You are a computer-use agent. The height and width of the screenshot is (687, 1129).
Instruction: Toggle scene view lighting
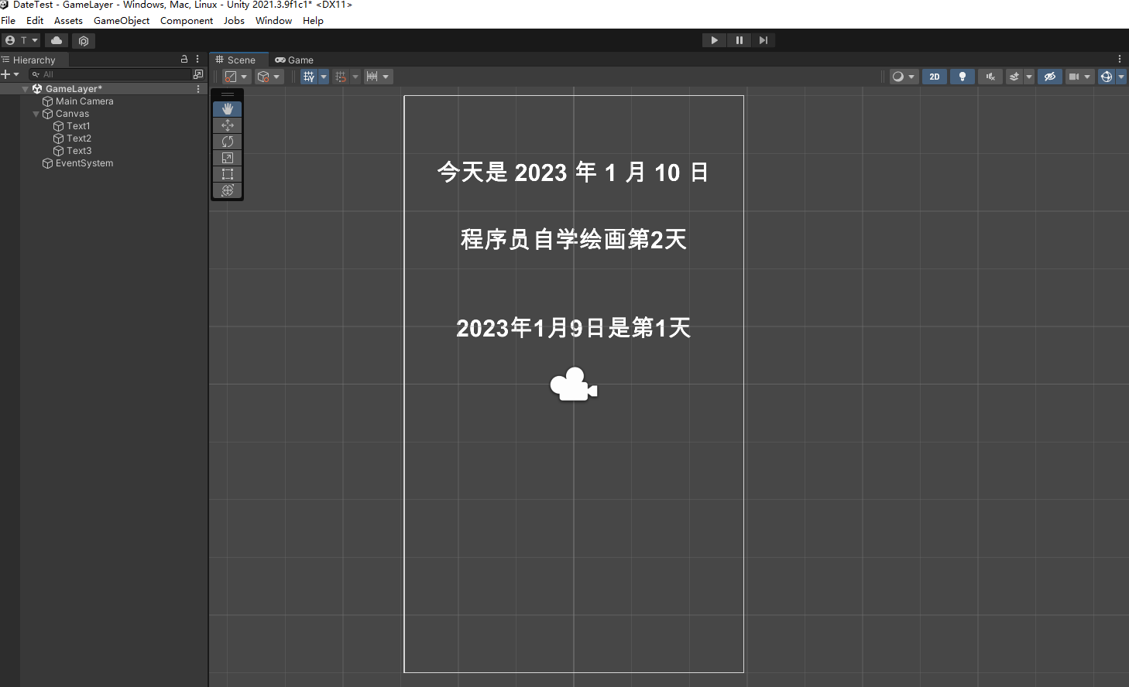pos(963,76)
